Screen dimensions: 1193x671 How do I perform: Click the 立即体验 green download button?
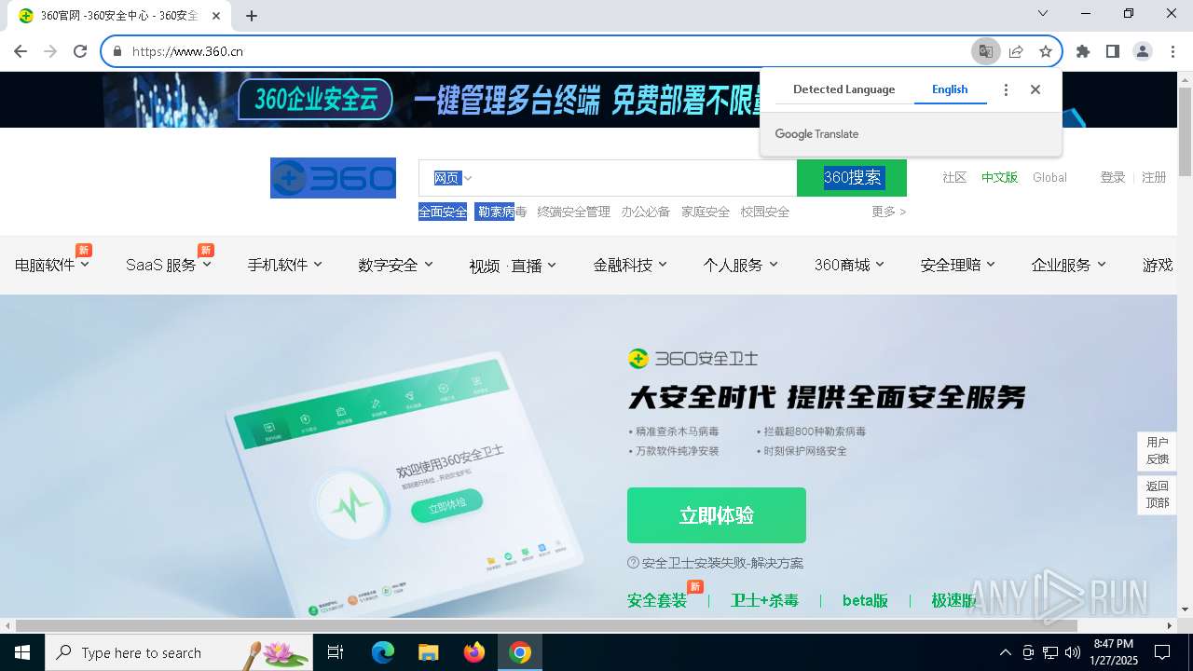[x=717, y=515]
